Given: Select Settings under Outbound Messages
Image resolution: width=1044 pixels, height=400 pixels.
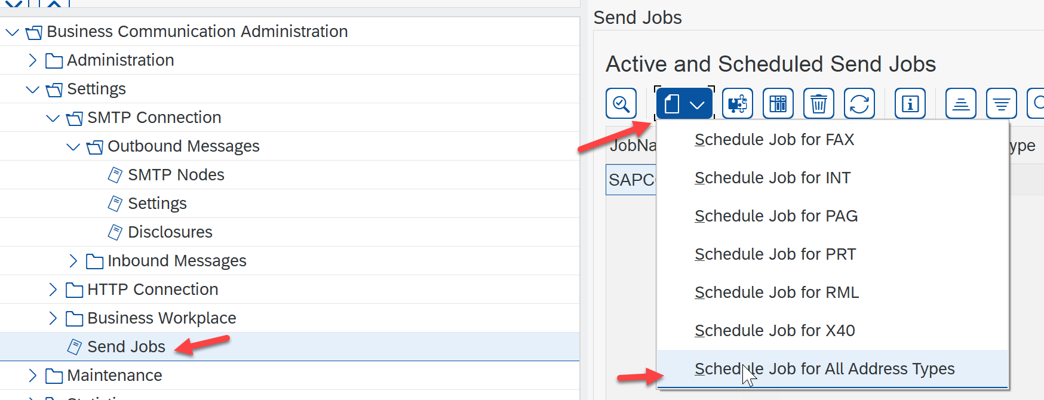Looking at the screenshot, I should point(157,204).
